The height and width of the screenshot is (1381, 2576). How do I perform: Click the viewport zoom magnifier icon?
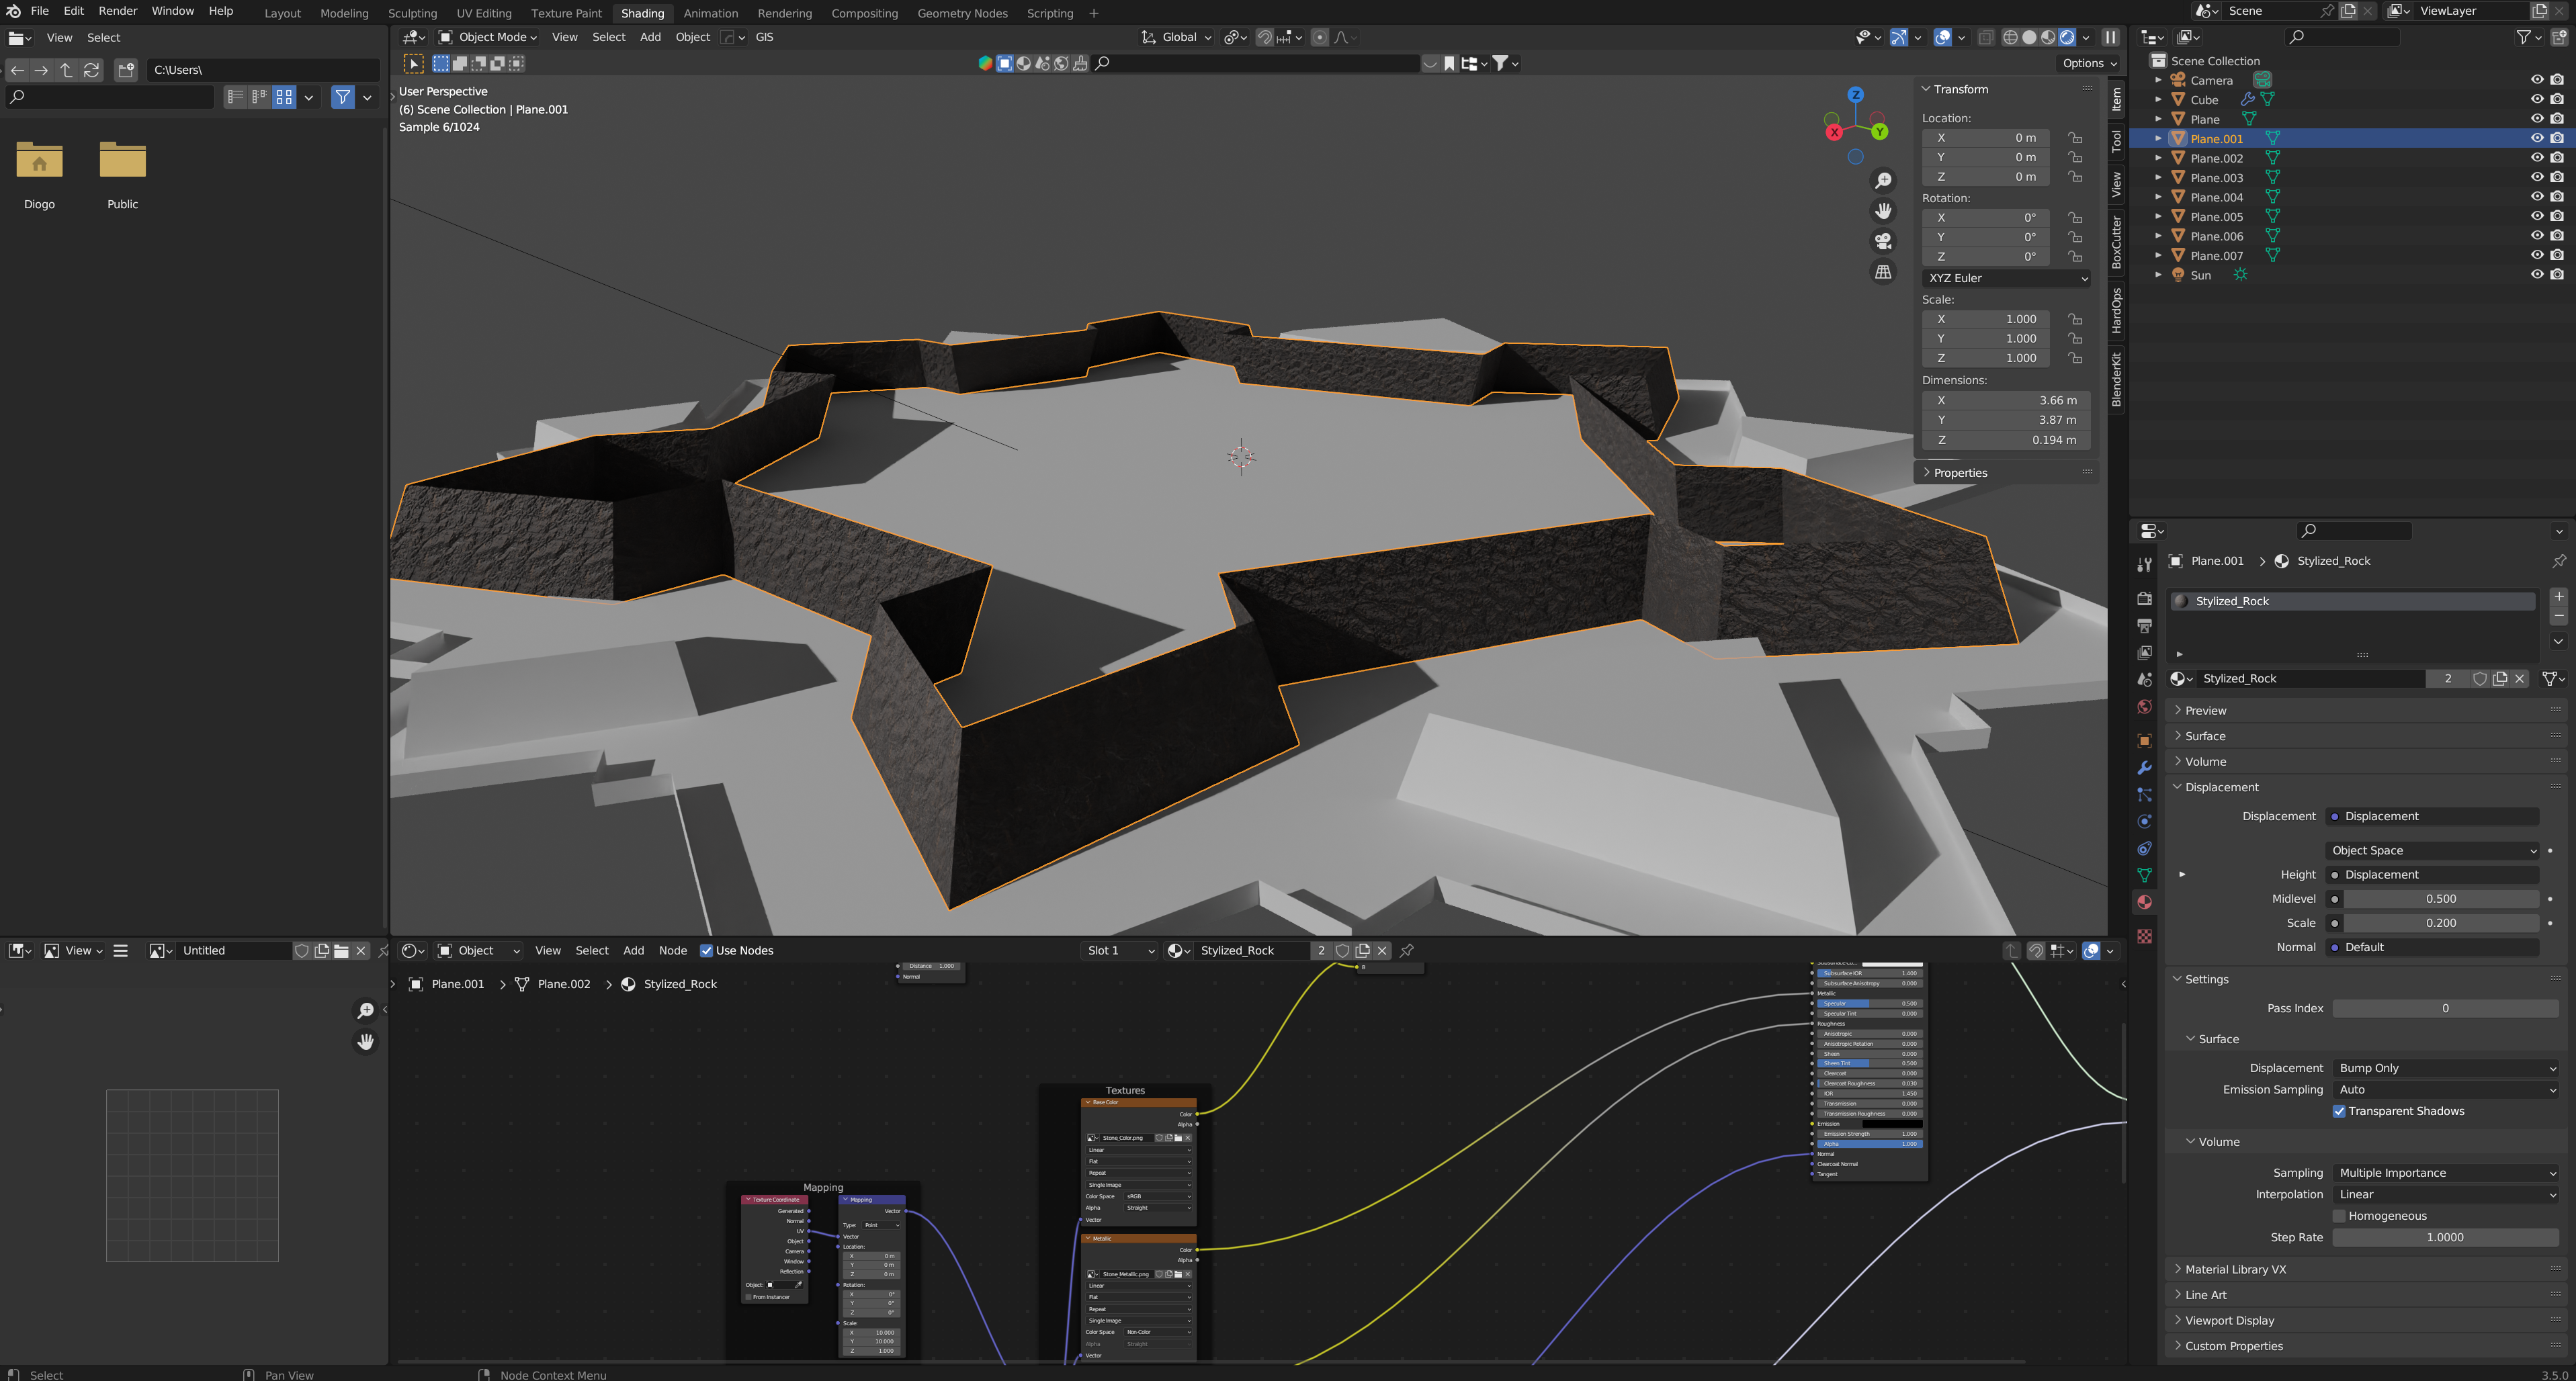click(x=1883, y=180)
